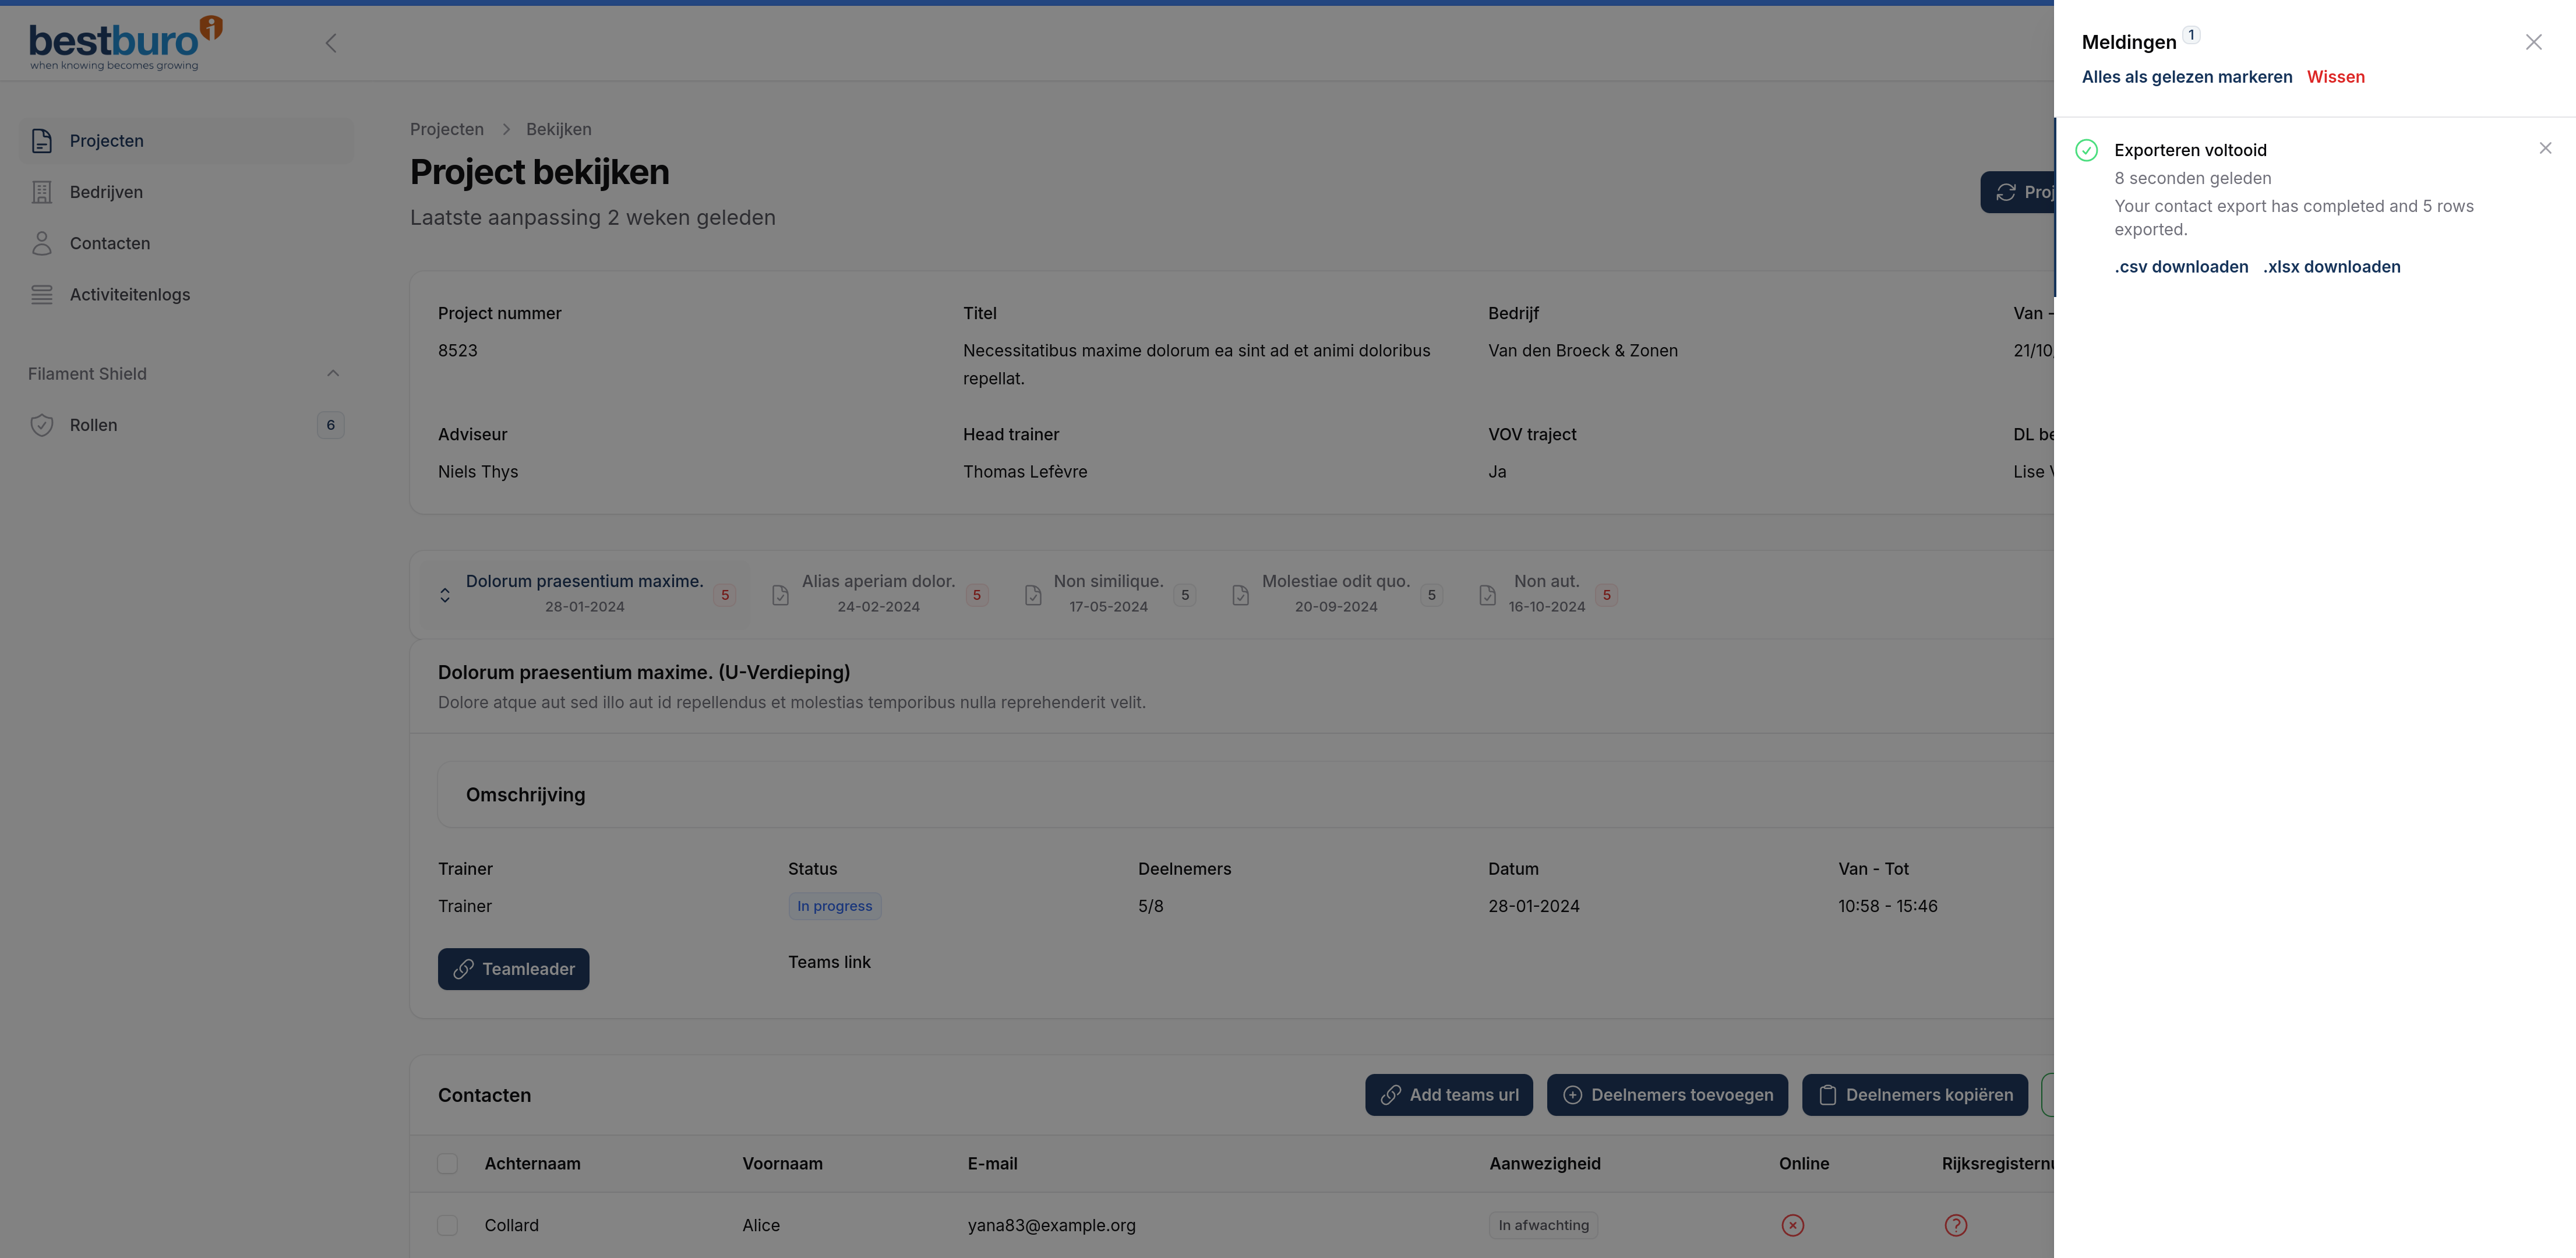Collapse the Filament Shield group
The image size is (2576, 1258).
(333, 373)
